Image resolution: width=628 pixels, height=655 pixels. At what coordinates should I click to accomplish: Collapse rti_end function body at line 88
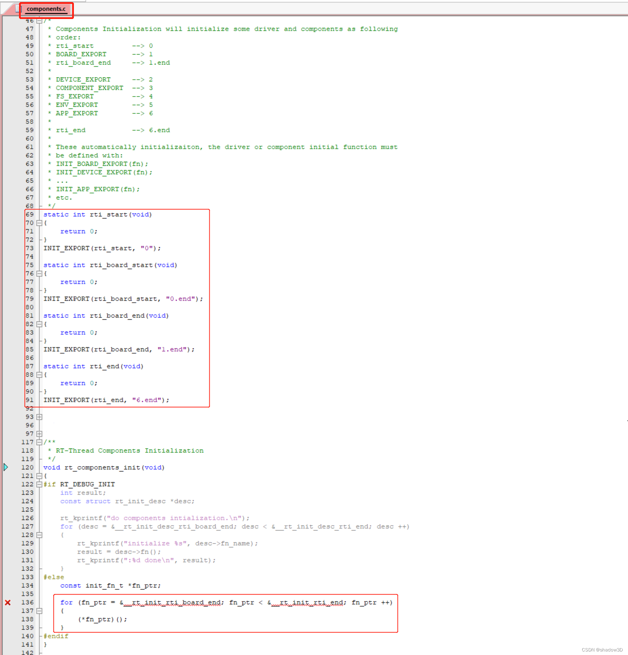(x=39, y=375)
